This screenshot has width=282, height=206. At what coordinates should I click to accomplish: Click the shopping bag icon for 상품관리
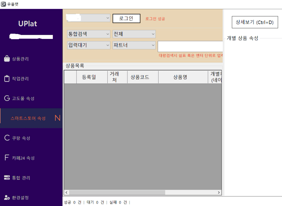[7, 58]
